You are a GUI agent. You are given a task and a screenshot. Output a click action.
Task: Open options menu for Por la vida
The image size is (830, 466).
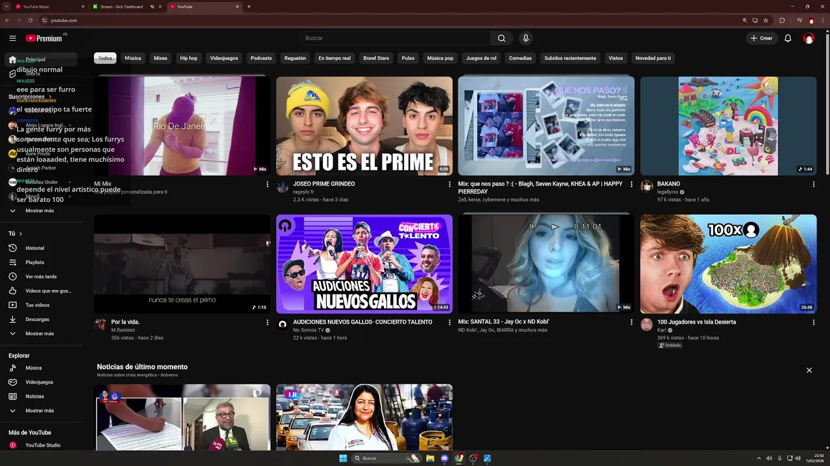click(x=267, y=322)
